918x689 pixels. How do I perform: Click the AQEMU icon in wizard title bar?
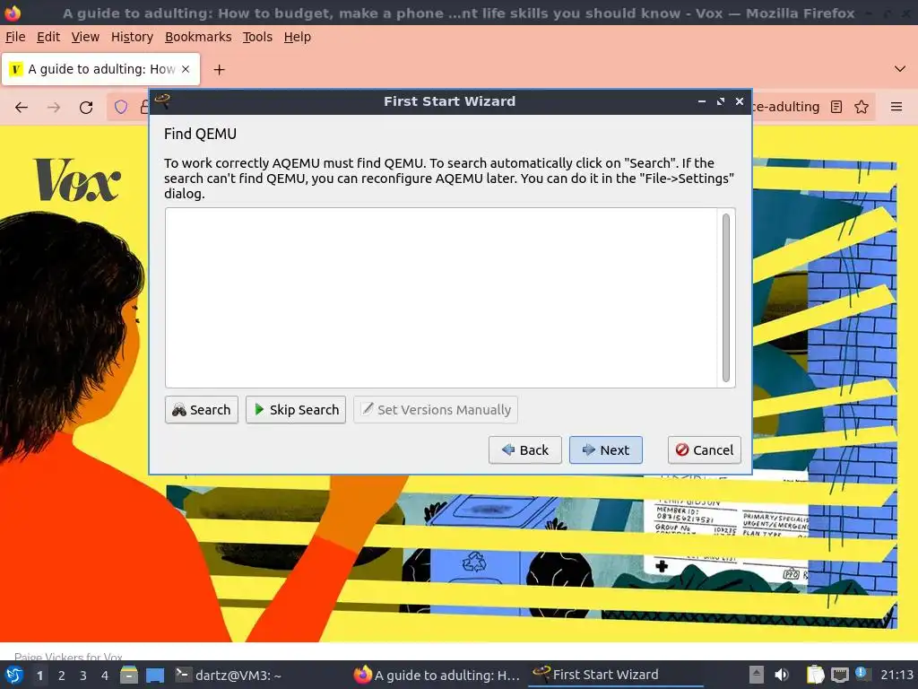pos(162,100)
